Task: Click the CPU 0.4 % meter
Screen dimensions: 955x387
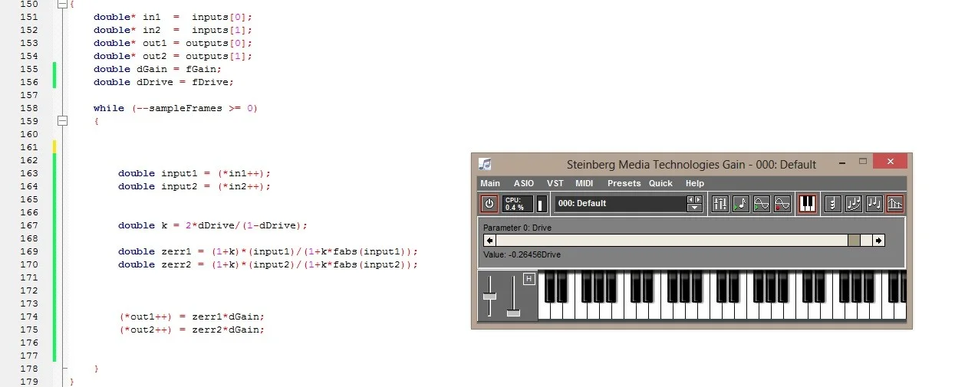Action: coord(518,203)
